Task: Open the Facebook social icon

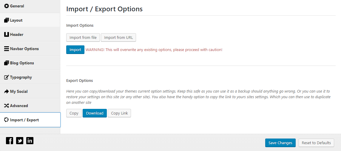Action: pyautogui.click(x=10, y=141)
